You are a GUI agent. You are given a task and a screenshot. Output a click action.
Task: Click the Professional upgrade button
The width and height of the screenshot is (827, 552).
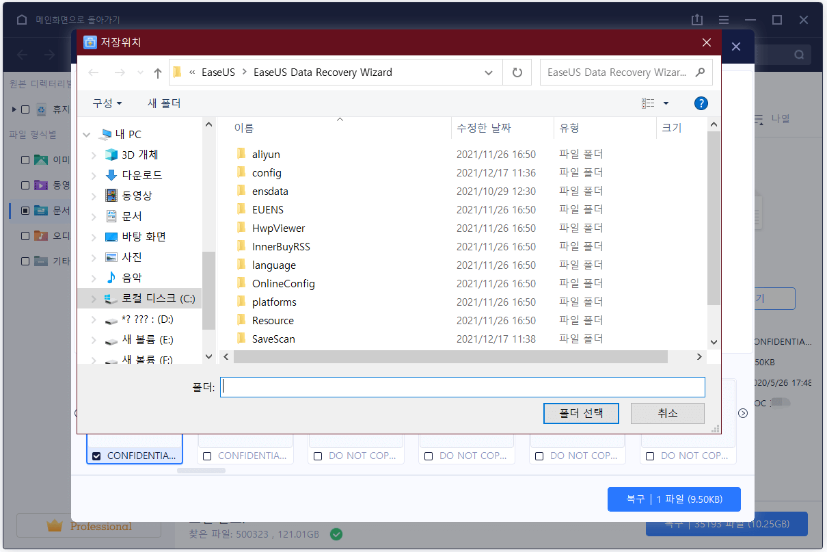click(89, 526)
